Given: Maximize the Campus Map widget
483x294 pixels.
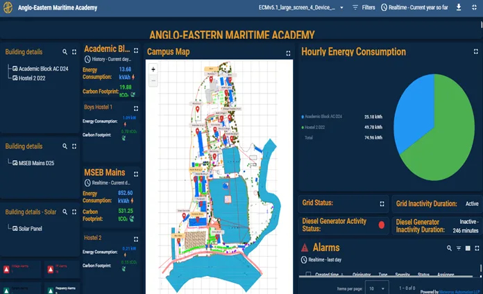Looking at the screenshot, I should (288, 53).
